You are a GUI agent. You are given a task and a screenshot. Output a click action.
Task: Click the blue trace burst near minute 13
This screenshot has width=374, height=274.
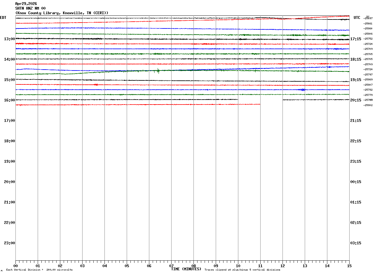click(x=302, y=90)
